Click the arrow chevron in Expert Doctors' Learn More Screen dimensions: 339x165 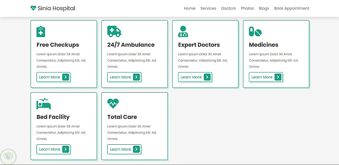(x=207, y=77)
